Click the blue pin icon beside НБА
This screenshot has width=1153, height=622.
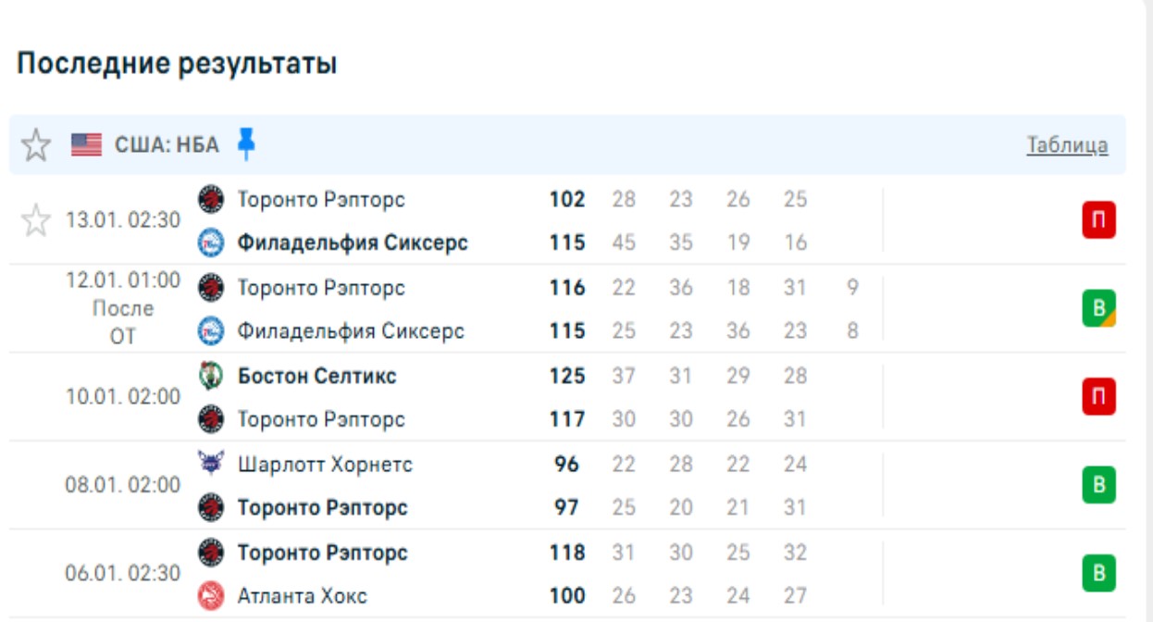click(245, 144)
